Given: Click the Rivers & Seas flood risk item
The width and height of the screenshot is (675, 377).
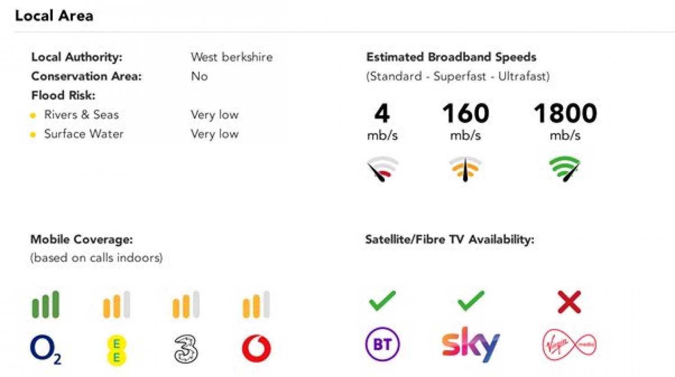Looking at the screenshot, I should tap(81, 115).
